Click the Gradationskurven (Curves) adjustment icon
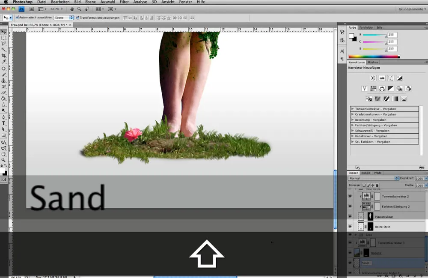Viewport: 428px width, 278px height. coord(391,78)
